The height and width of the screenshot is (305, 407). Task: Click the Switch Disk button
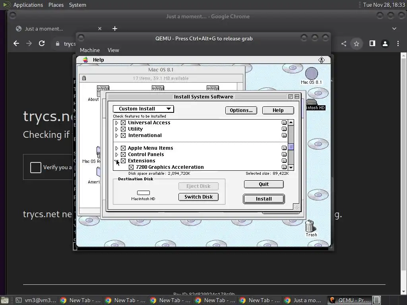[x=198, y=197]
